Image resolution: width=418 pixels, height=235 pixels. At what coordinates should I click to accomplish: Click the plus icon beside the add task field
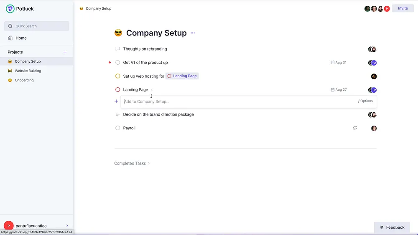(x=116, y=101)
